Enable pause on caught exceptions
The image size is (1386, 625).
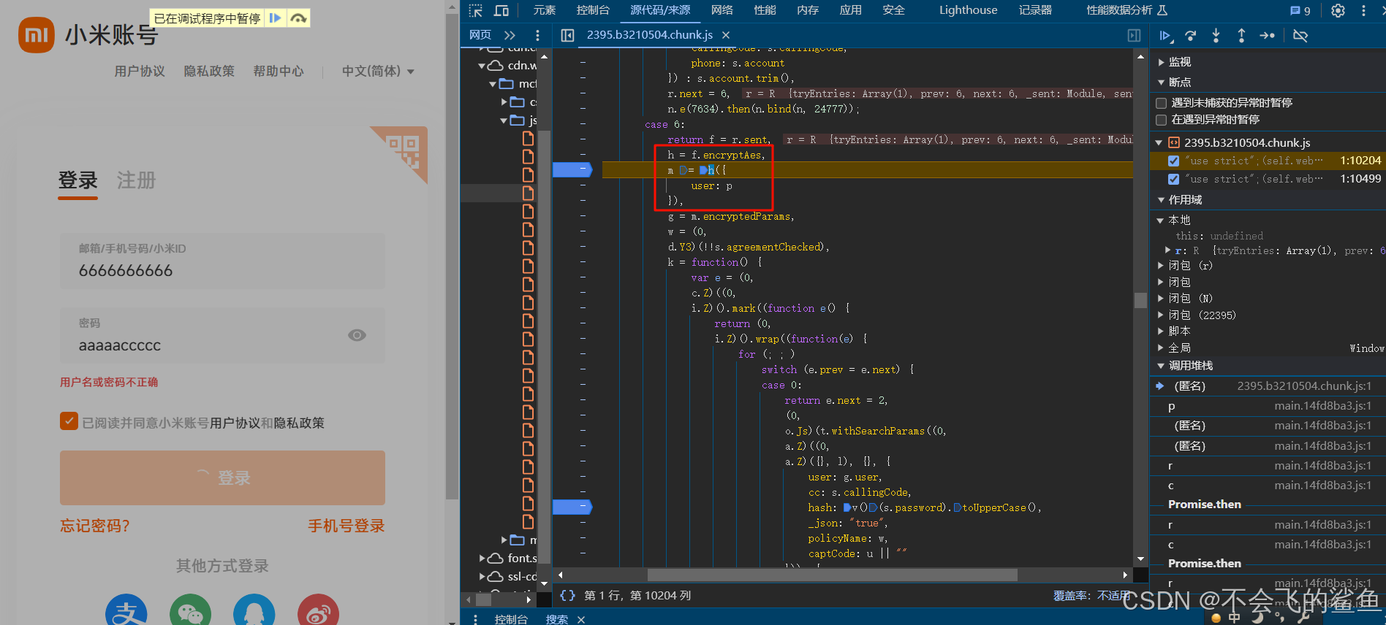[1161, 120]
